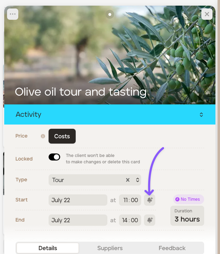This screenshot has width=220, height=254.
Task: Click the Price info icon
Action: (x=43, y=136)
